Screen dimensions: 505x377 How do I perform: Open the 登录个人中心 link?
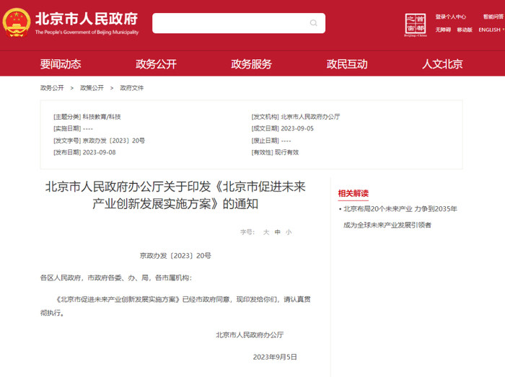pos(451,17)
